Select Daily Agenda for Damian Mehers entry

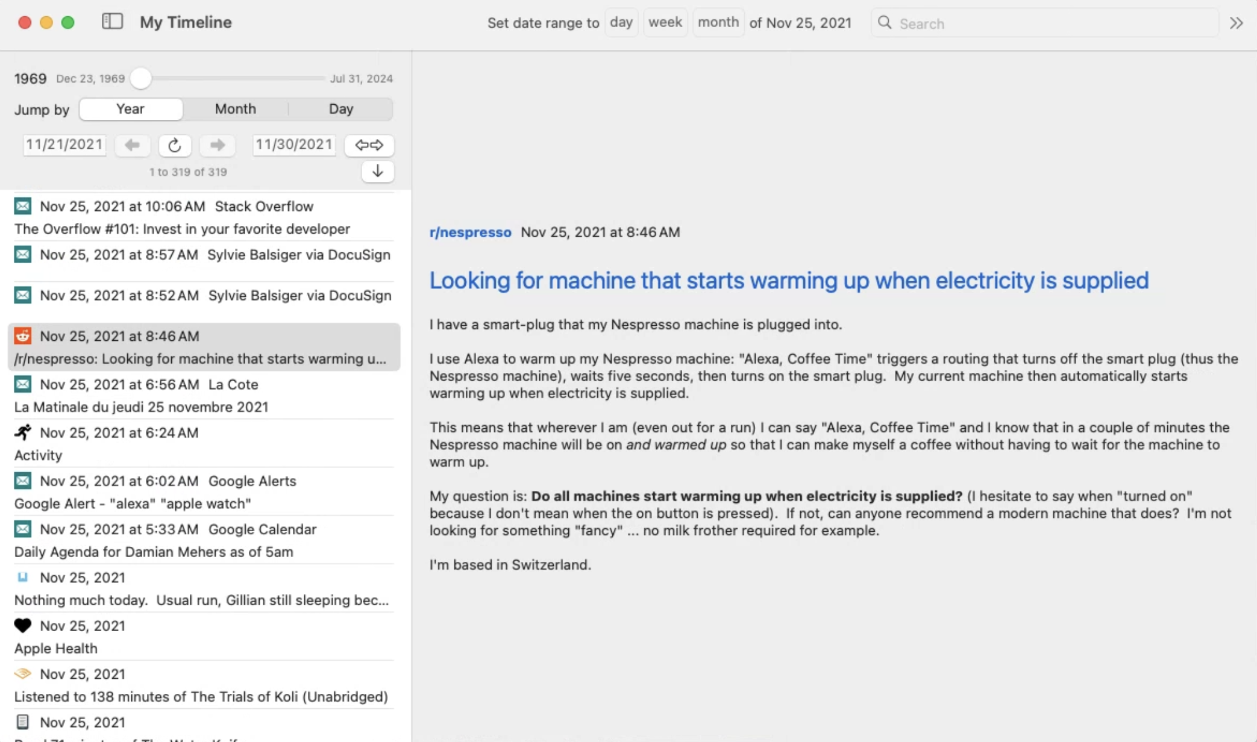coord(204,540)
